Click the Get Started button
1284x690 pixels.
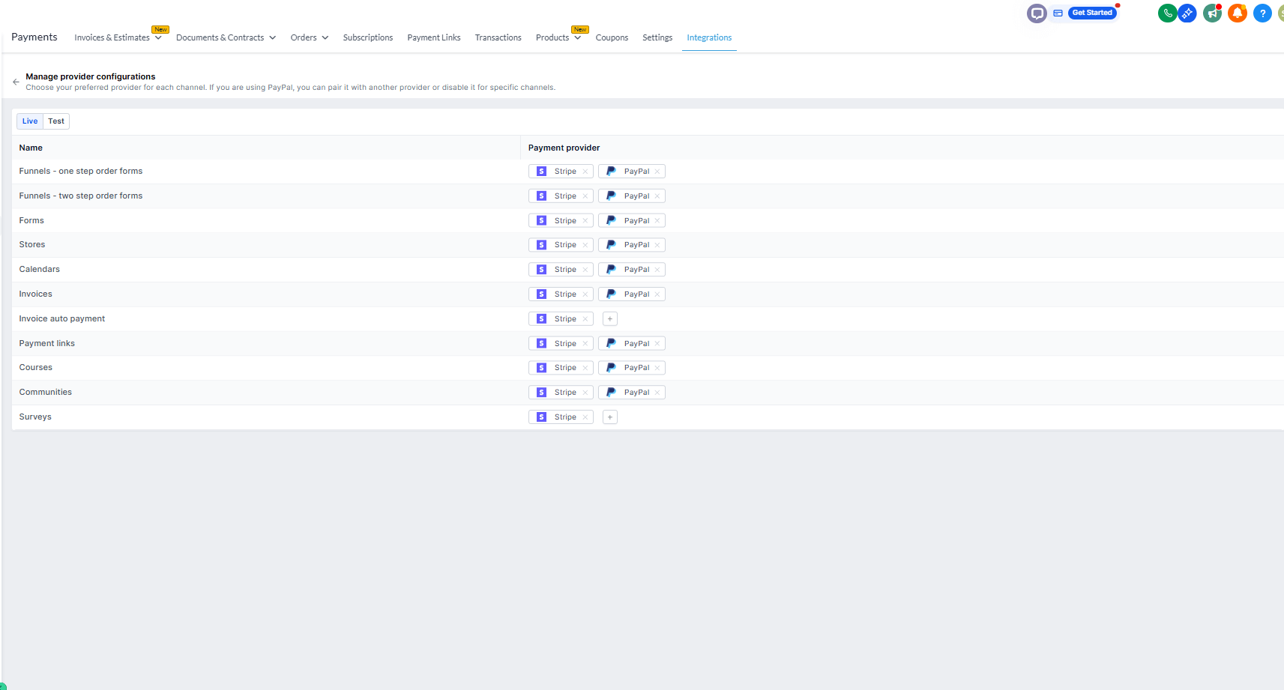1092,13
